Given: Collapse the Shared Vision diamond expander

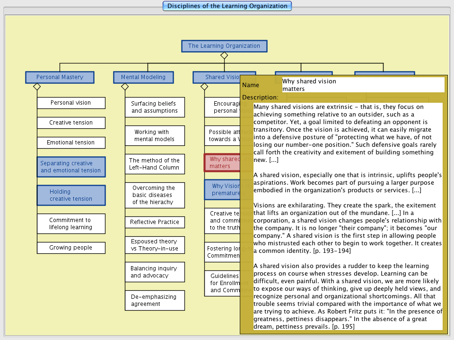Looking at the screenshot, I should click(204, 87).
